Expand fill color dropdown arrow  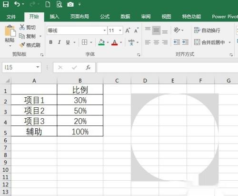[x=108, y=42]
